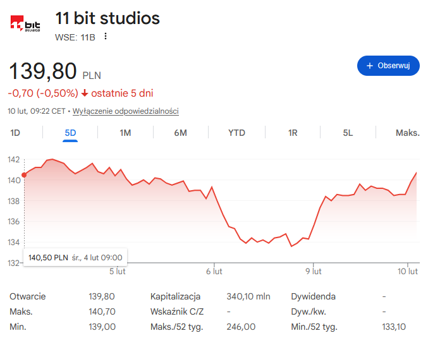Screen dimensions: 428x338
Task: Click the Dywidenda label
Action: (x=314, y=296)
